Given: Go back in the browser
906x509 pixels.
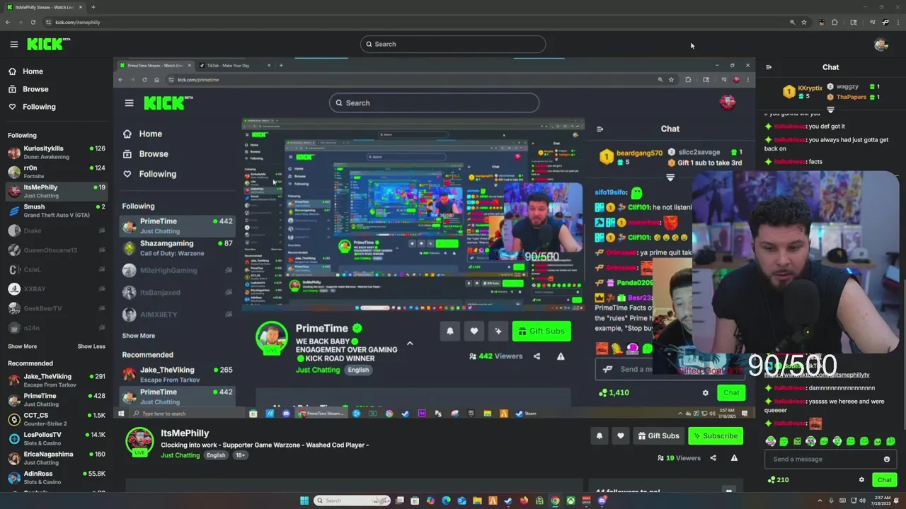Looking at the screenshot, I should [7, 22].
